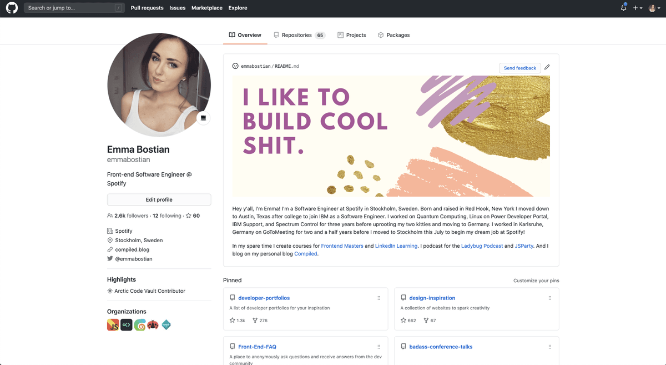Open the user avatar menu dropdown

pos(654,8)
